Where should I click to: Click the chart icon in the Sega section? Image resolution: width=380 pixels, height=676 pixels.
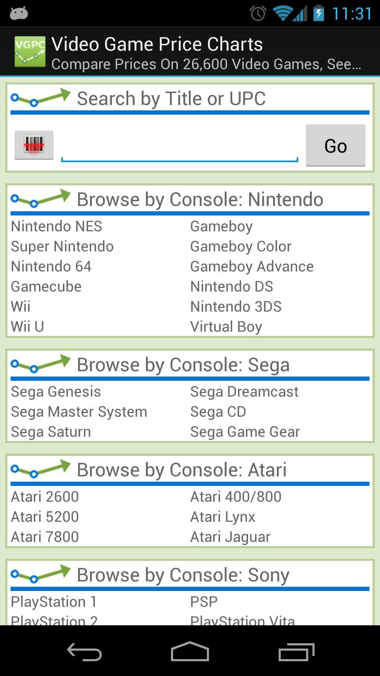pos(41,363)
